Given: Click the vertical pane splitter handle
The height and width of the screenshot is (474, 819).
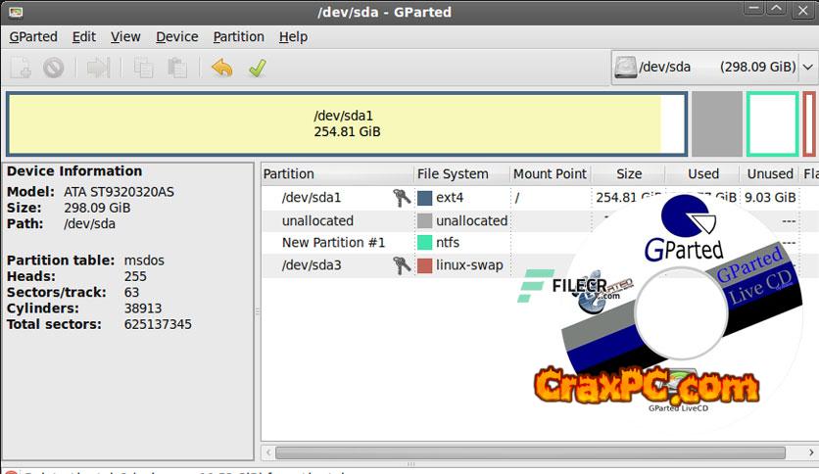Looking at the screenshot, I should [x=258, y=311].
